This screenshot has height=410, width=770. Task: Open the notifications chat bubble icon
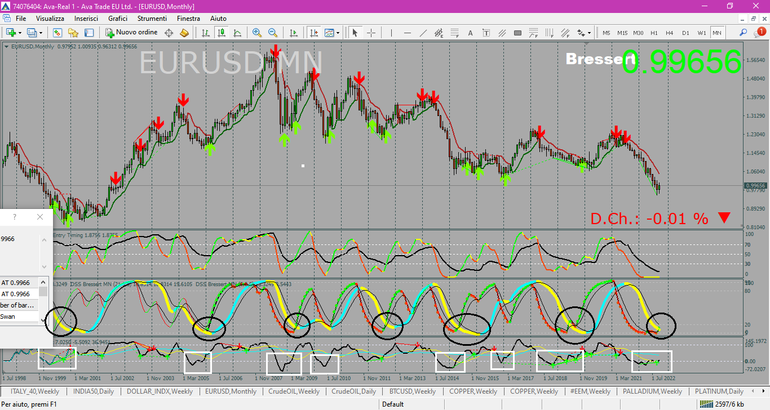[759, 33]
